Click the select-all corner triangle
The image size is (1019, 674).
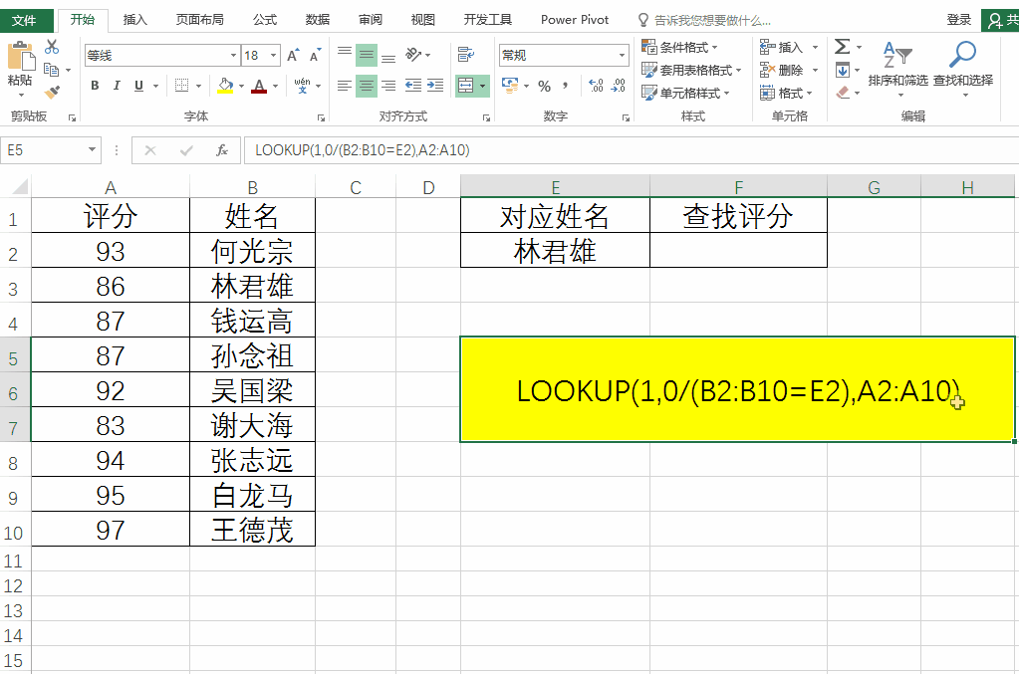[20, 187]
